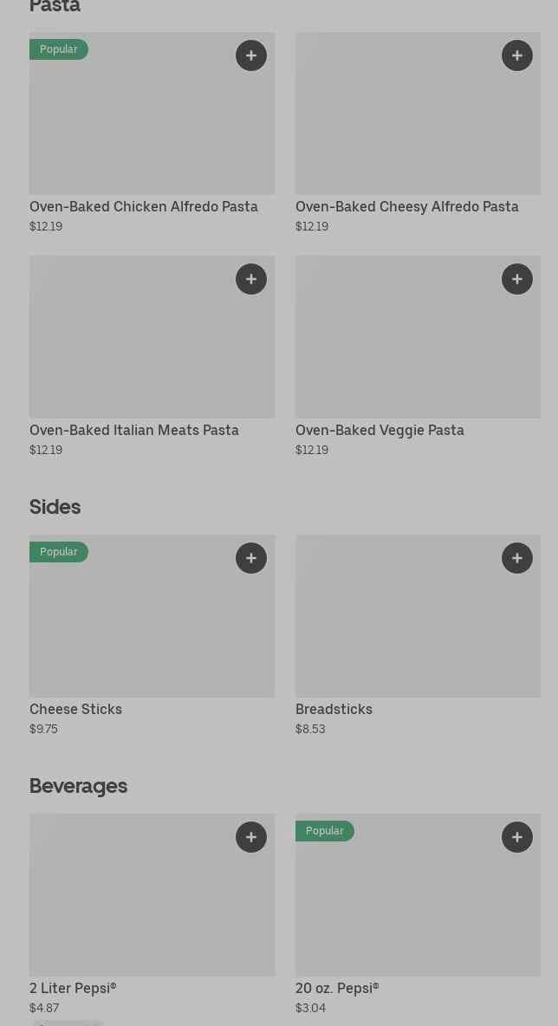Add Oven-Baked Cheesy Alfredo Pasta to cart
Viewport: 558px width, 1026px height.
[517, 55]
